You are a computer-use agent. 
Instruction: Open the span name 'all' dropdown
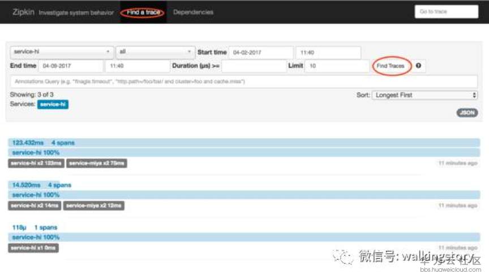point(155,52)
